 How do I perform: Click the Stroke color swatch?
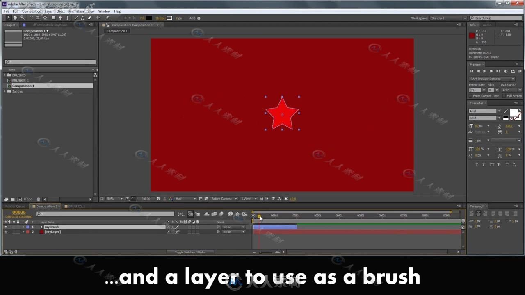point(169,18)
